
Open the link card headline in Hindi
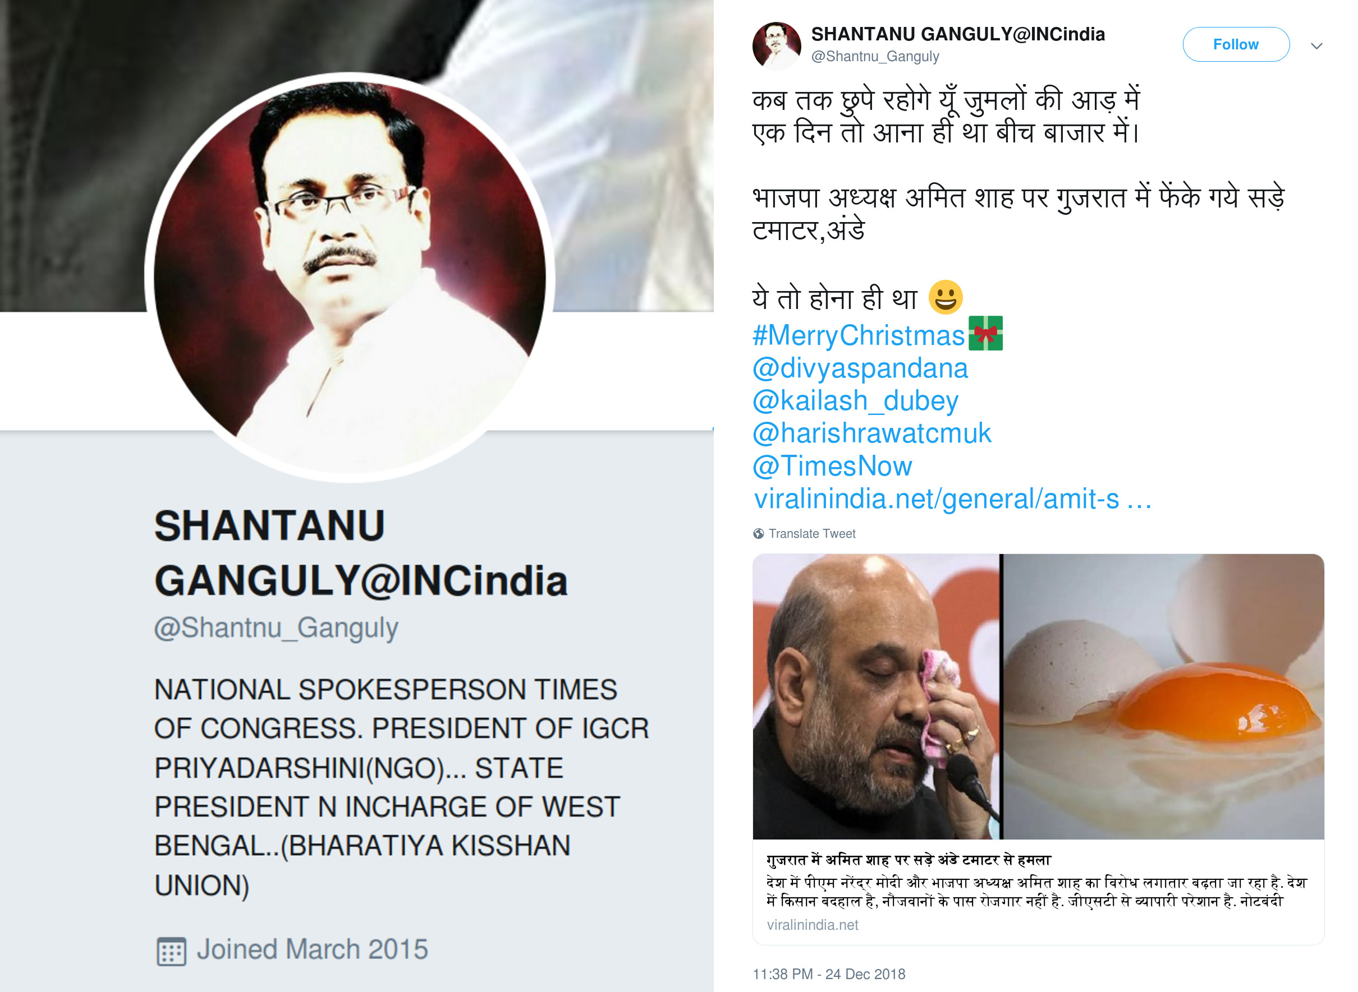(908, 860)
